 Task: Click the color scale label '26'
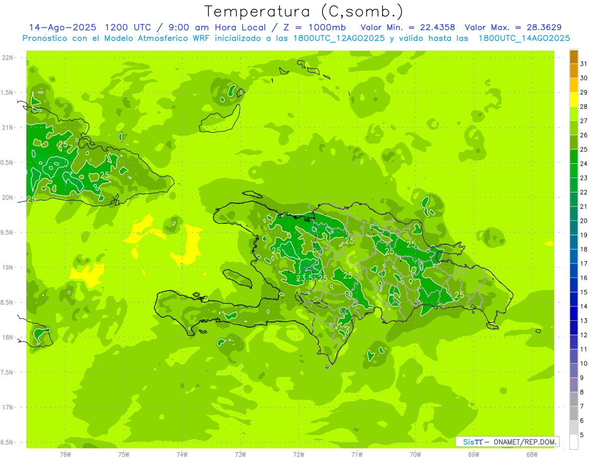pos(584,135)
